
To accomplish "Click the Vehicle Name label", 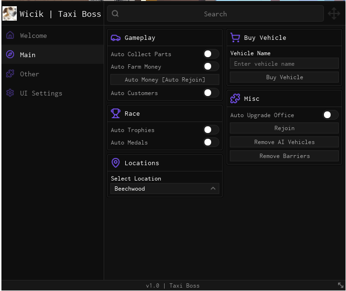I will point(250,53).
